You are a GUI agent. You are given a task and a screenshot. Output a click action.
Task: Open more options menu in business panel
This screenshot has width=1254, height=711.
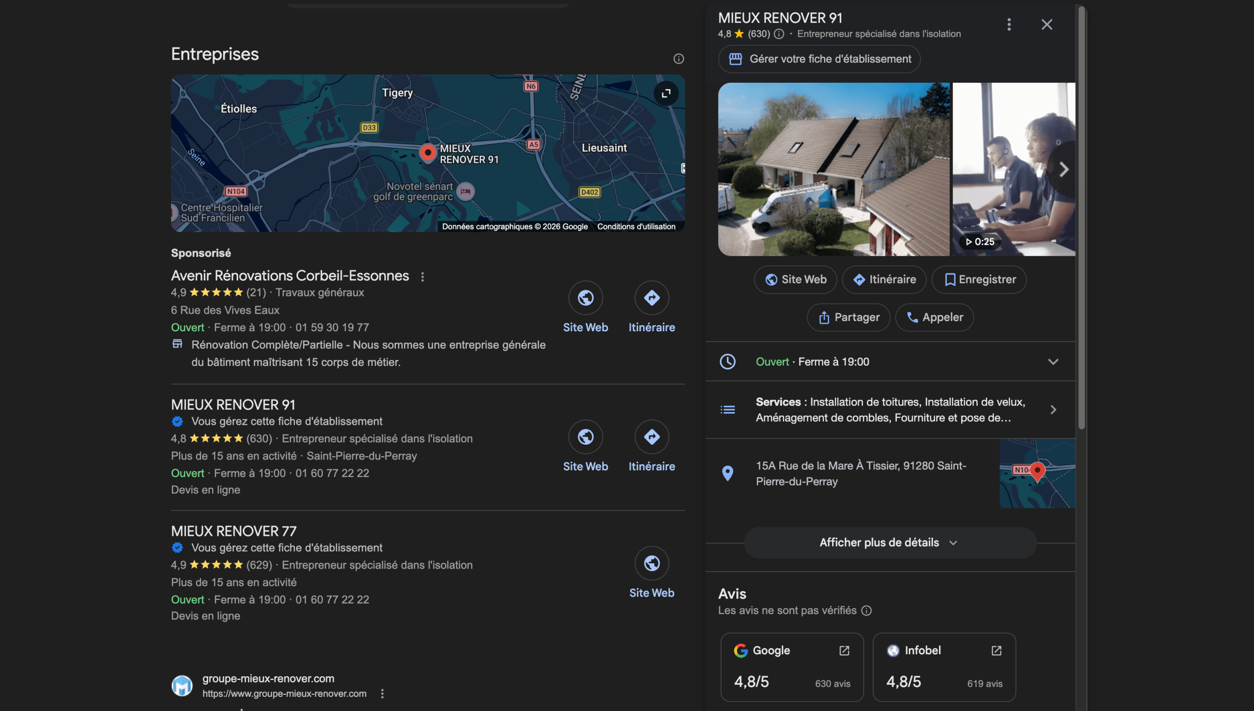(1009, 24)
